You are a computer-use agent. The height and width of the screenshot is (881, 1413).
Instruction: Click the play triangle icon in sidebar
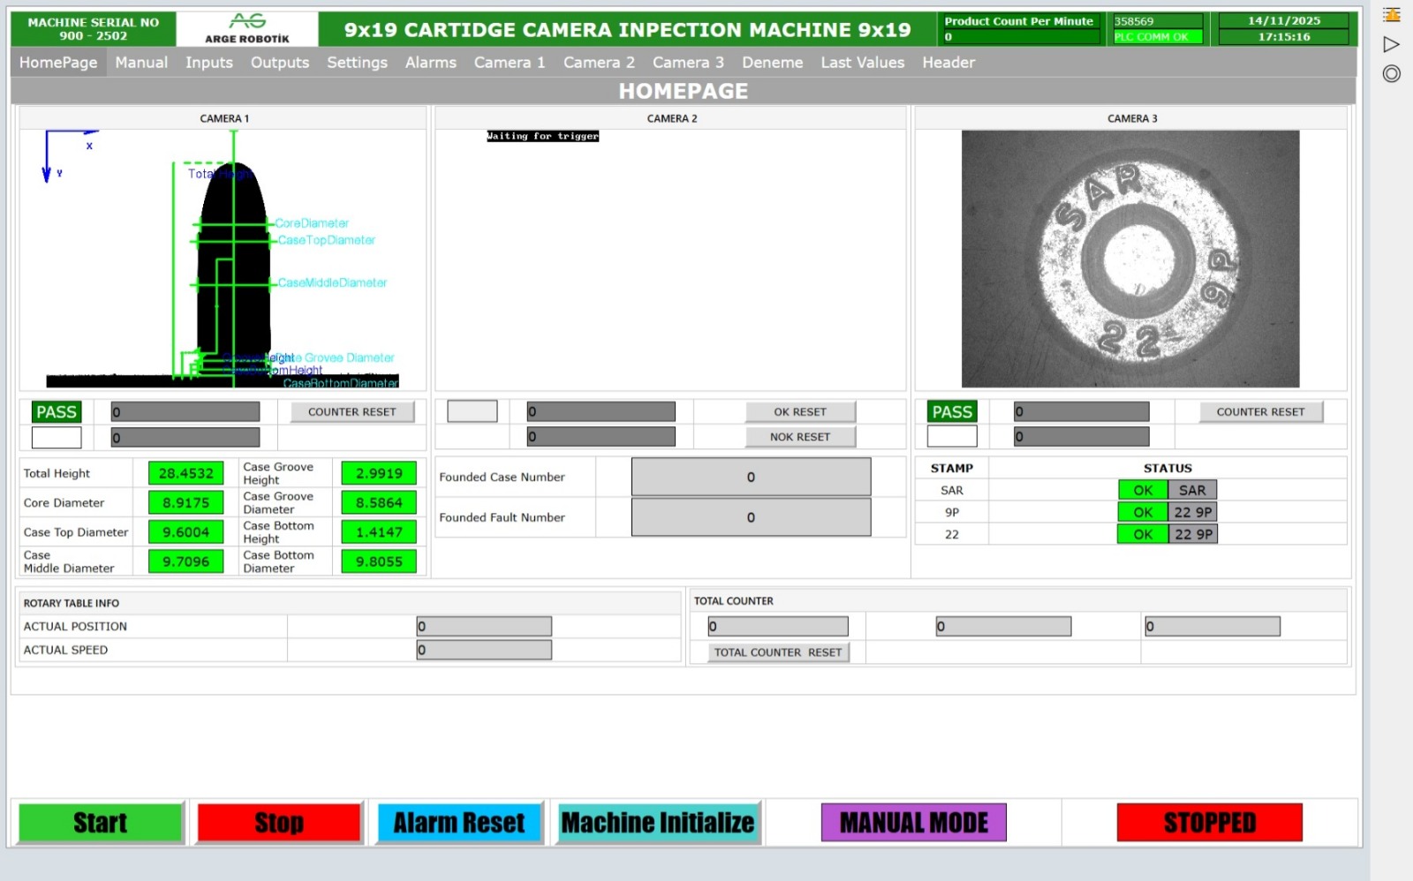[x=1392, y=44]
